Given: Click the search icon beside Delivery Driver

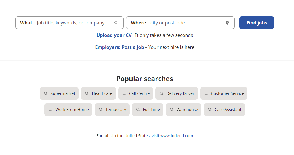Looking at the screenshot, I should click(161, 93).
